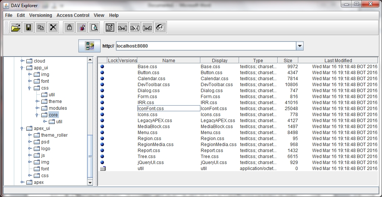Select the core folder in tree
Image resolution: width=382 pixels, height=197 pixels.
click(x=53, y=115)
